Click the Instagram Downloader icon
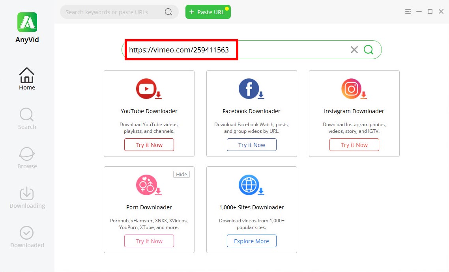The height and width of the screenshot is (272, 449). [x=354, y=89]
